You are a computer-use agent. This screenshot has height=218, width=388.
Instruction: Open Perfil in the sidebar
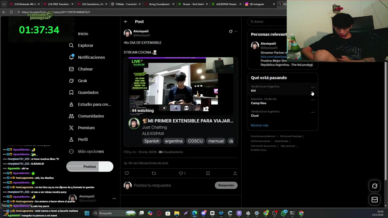83,140
